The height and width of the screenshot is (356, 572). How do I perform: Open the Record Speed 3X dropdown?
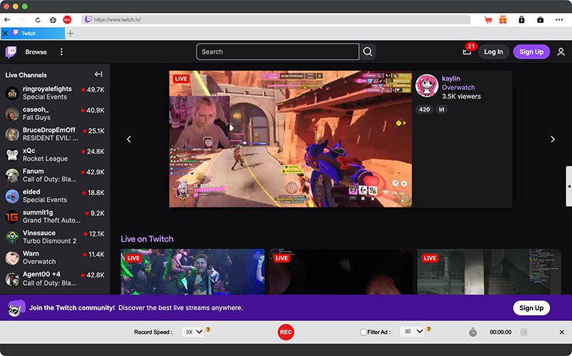coord(192,332)
